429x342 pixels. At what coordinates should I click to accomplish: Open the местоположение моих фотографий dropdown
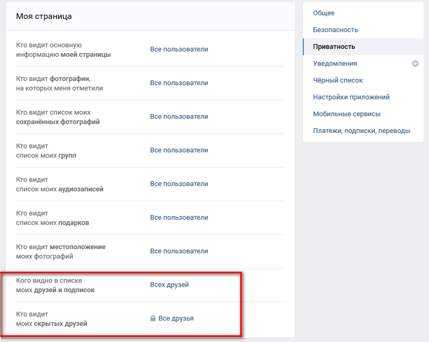[179, 251]
